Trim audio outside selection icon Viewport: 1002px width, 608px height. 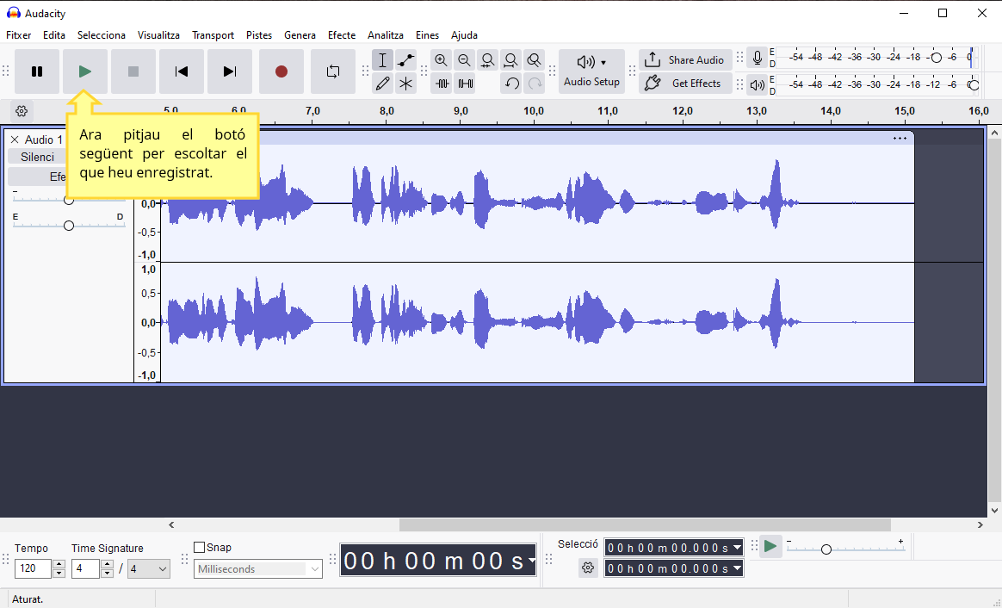pyautogui.click(x=442, y=84)
